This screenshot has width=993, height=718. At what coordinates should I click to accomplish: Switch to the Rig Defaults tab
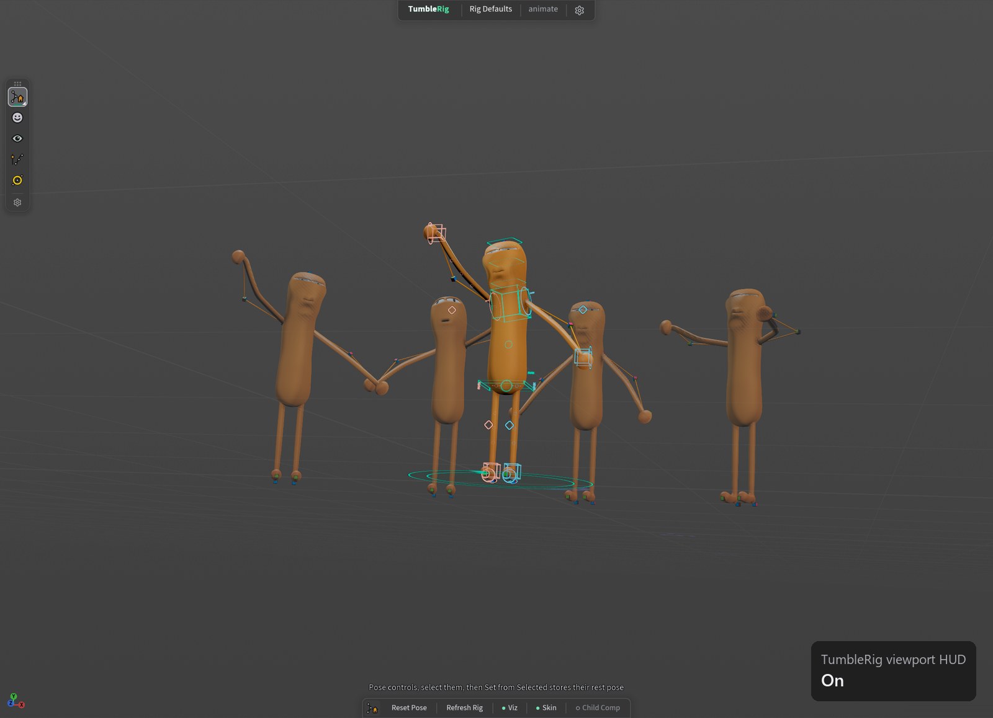click(490, 9)
